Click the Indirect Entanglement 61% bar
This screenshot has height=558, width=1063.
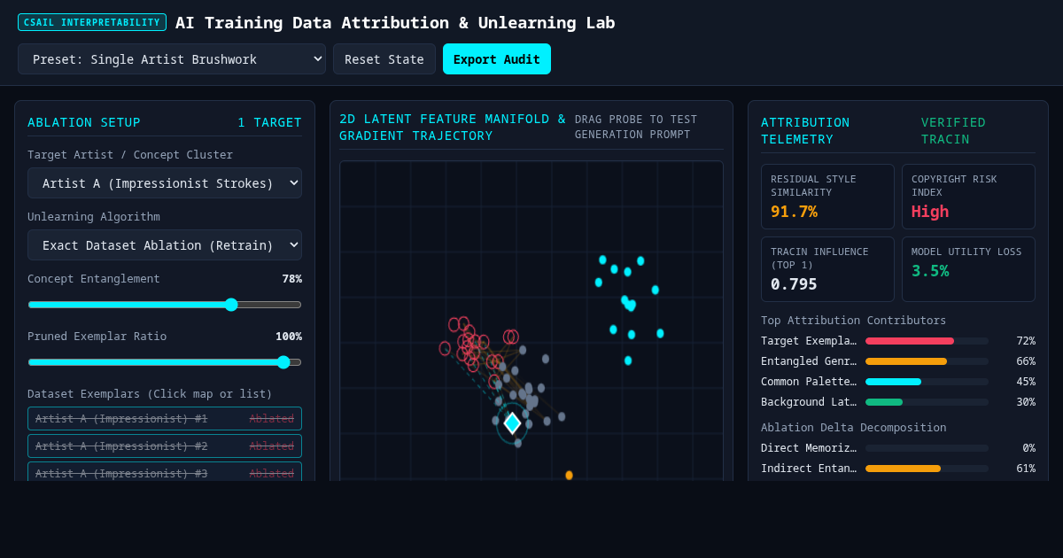tap(927, 469)
